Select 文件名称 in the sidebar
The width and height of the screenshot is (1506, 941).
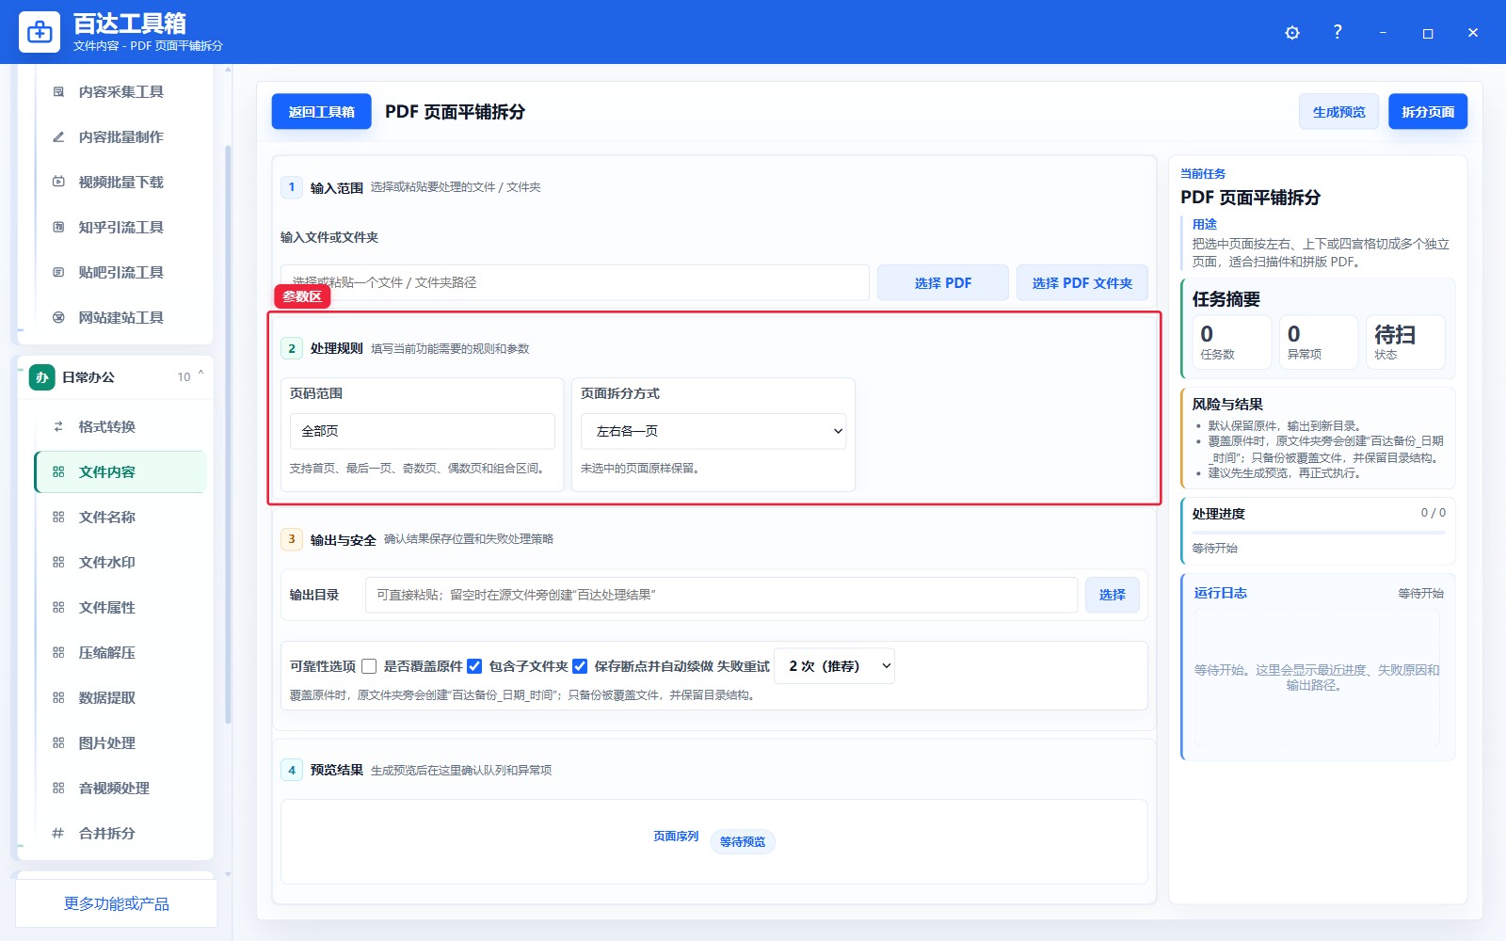click(x=120, y=518)
